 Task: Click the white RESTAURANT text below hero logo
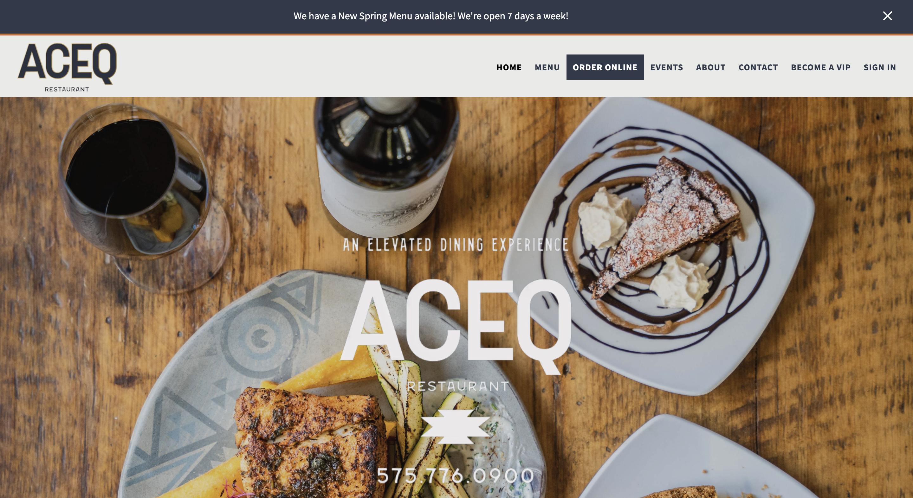pyautogui.click(x=457, y=386)
